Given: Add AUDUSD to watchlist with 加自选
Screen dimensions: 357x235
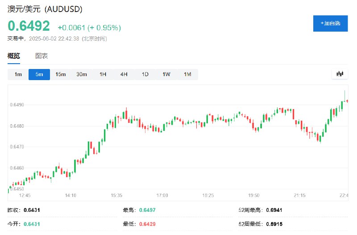Looking at the screenshot, I should 330,24.
